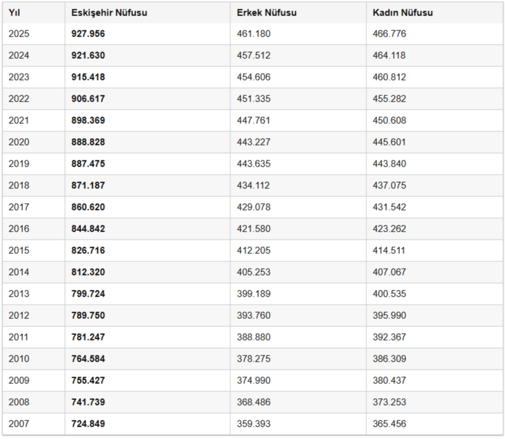Click the female value 414.511
The width and height of the screenshot is (505, 439).
389,250
